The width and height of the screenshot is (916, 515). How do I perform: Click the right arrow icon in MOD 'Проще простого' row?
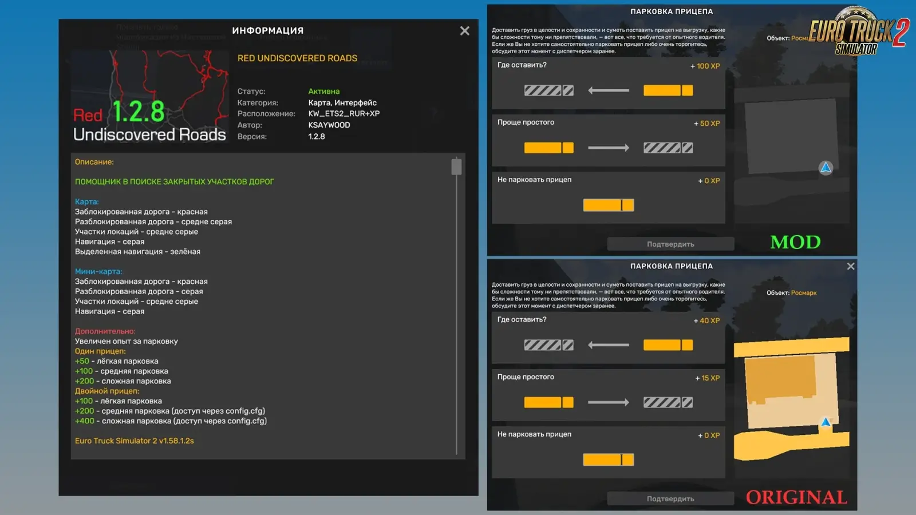(x=609, y=148)
